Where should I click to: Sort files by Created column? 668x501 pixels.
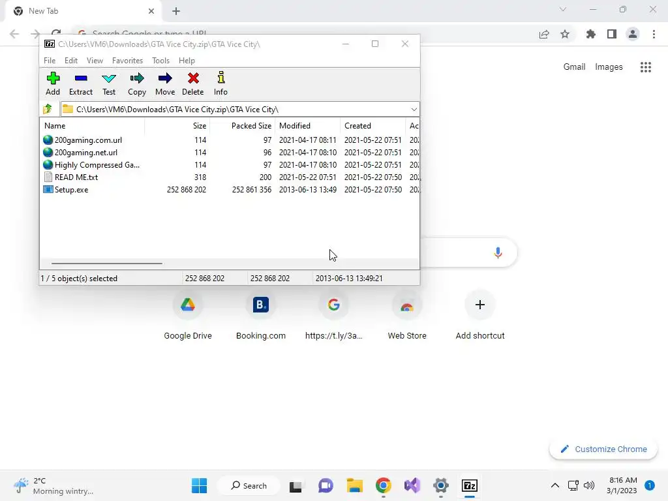point(372,126)
